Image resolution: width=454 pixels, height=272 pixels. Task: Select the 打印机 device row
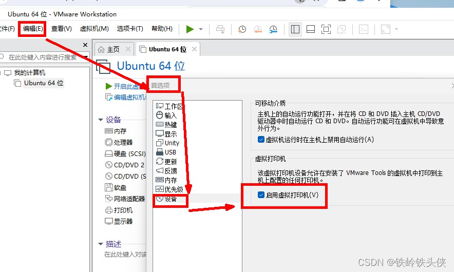click(x=119, y=210)
